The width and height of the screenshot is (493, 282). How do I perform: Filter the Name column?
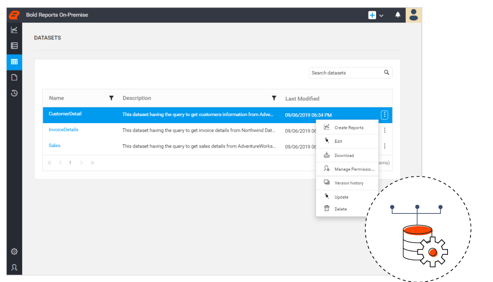(111, 98)
